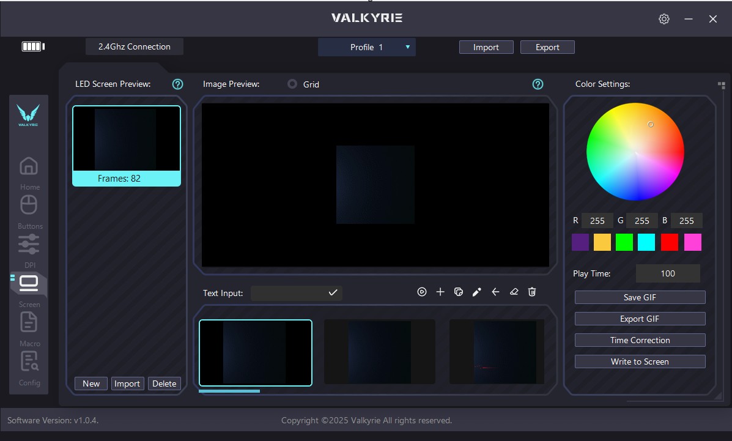Image resolution: width=732 pixels, height=441 pixels.
Task: Select the eraser tool
Action: click(514, 292)
